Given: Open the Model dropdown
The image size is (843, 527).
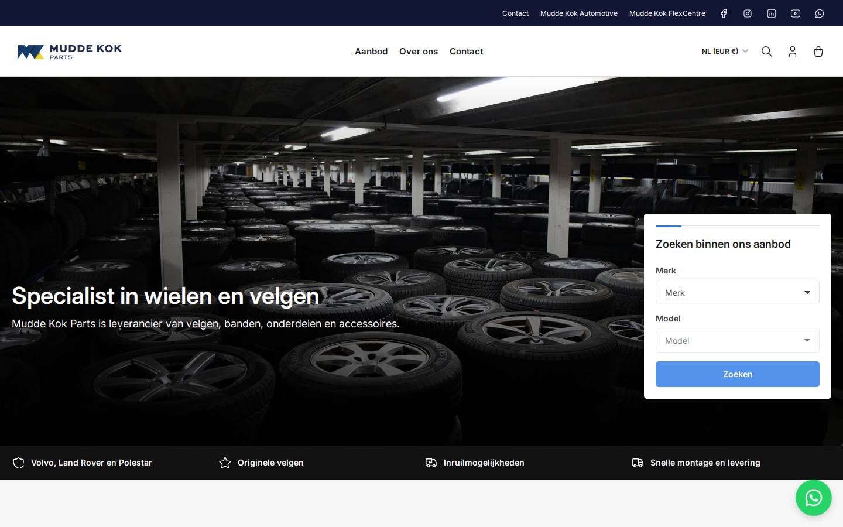Looking at the screenshot, I should 738,340.
